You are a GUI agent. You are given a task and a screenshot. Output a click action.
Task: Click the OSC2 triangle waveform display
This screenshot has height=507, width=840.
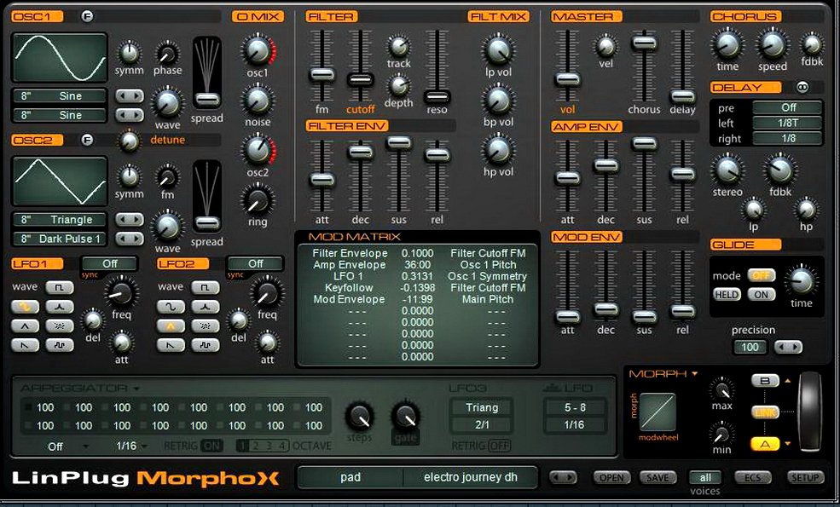pyautogui.click(x=60, y=181)
